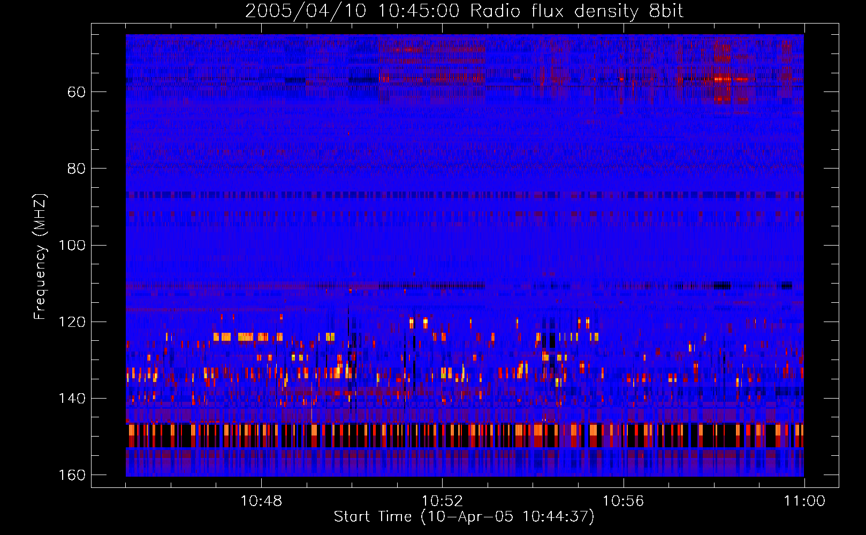Viewport: 866px width, 535px height.
Task: Click the 'Frequency (MHZ)' y-axis label
Action: tap(40, 256)
